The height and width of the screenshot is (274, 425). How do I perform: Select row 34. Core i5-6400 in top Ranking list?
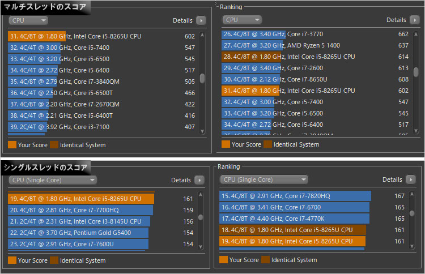point(315,125)
